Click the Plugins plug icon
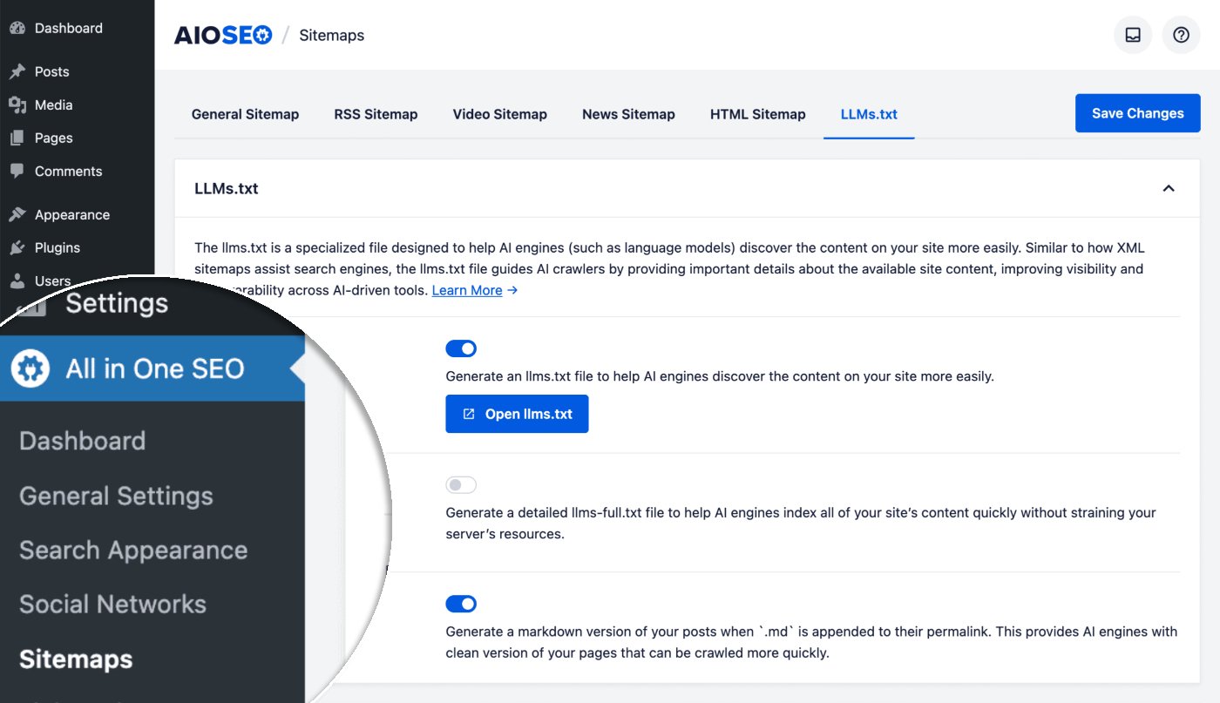 17,247
